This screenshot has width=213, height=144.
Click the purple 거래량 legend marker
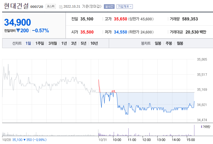[x=201, y=127]
